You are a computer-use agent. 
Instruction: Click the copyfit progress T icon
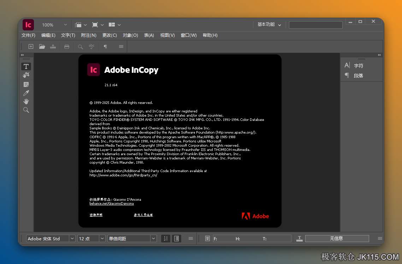pyautogui.click(x=299, y=239)
